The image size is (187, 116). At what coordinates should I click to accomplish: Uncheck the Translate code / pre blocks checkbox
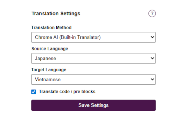click(x=34, y=92)
